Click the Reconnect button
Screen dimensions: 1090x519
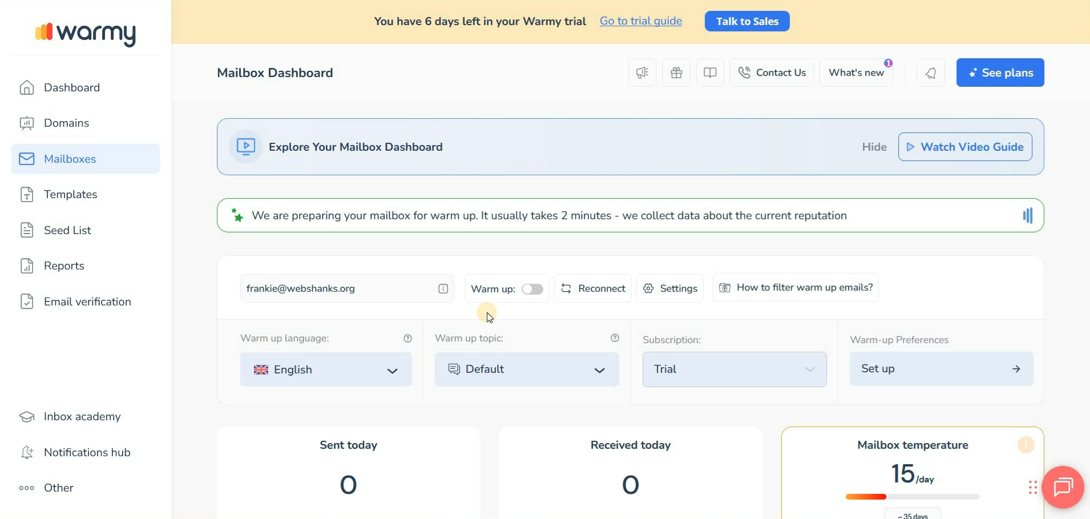[593, 288]
